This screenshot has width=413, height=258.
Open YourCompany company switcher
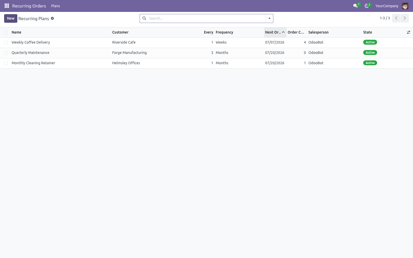[387, 6]
